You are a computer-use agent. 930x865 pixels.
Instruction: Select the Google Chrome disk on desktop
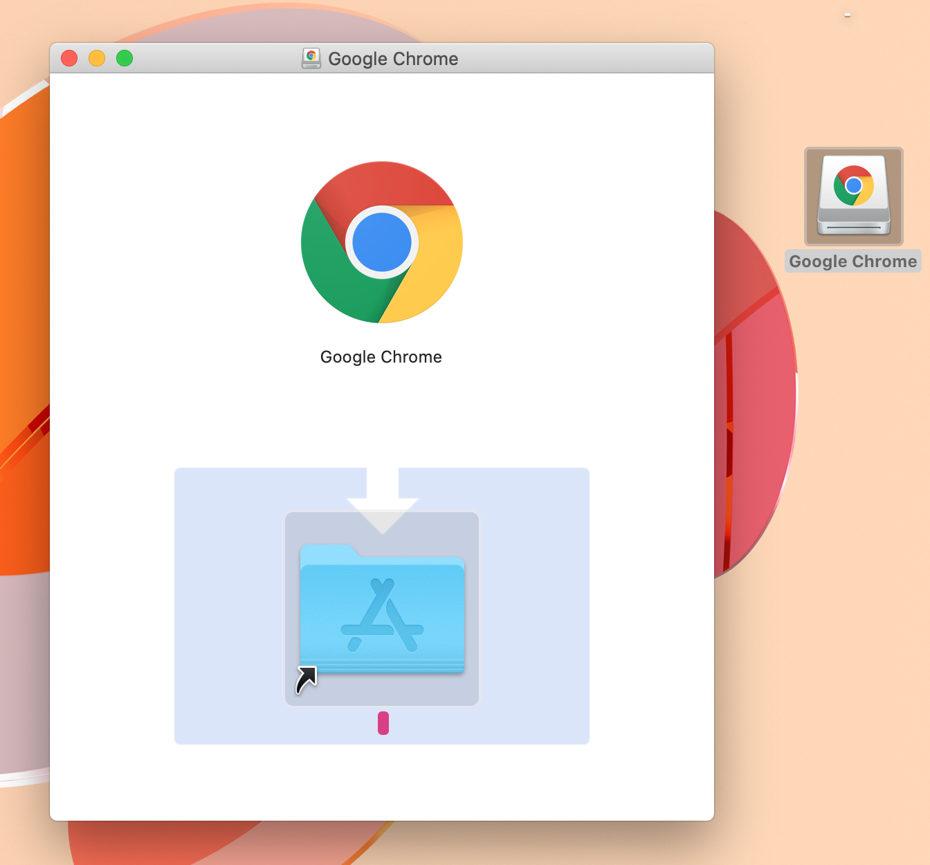pyautogui.click(x=854, y=196)
